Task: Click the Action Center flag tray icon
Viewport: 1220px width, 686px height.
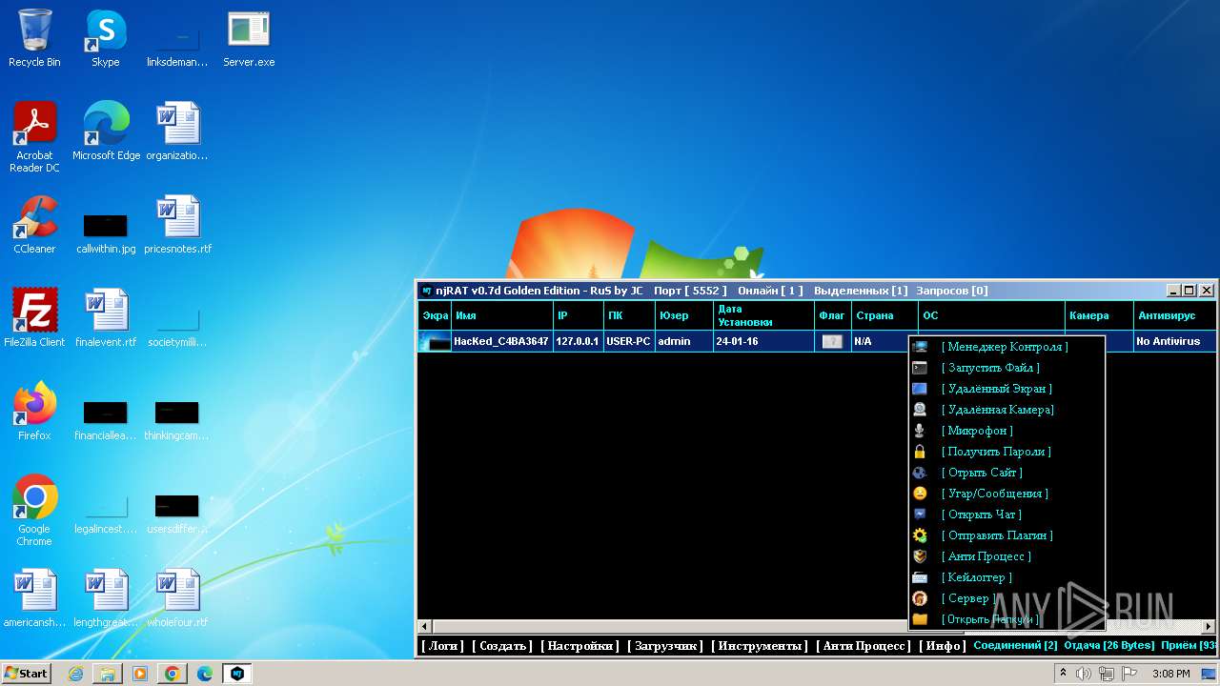Action: point(1129,674)
